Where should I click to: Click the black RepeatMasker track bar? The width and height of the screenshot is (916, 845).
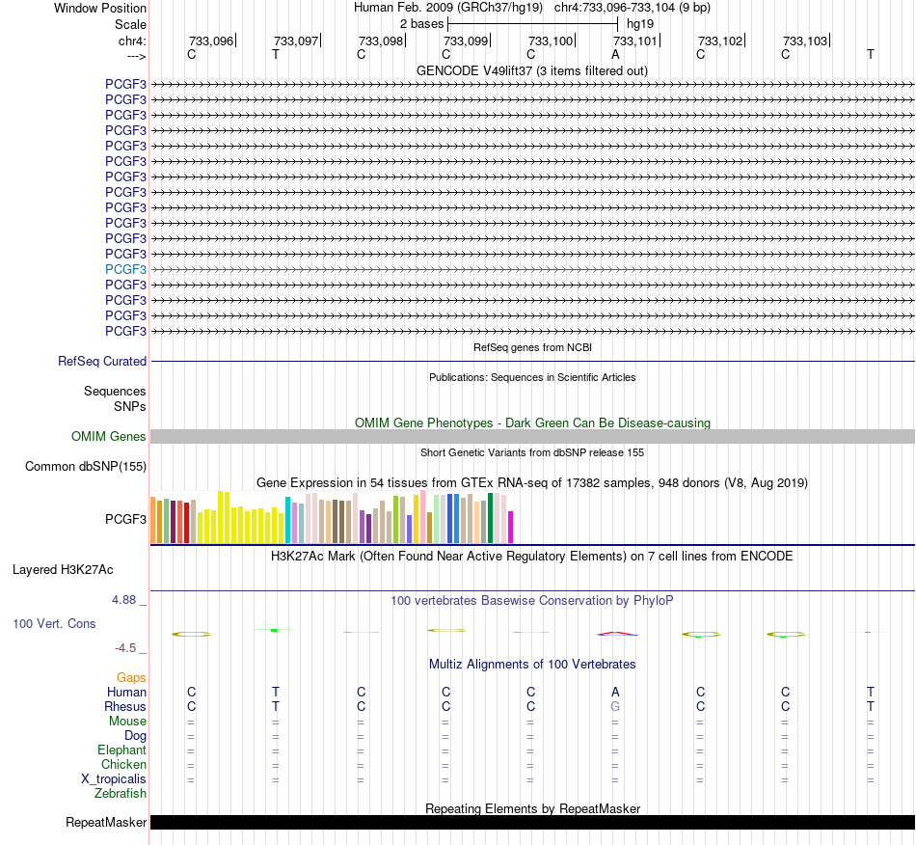pyautogui.click(x=533, y=822)
